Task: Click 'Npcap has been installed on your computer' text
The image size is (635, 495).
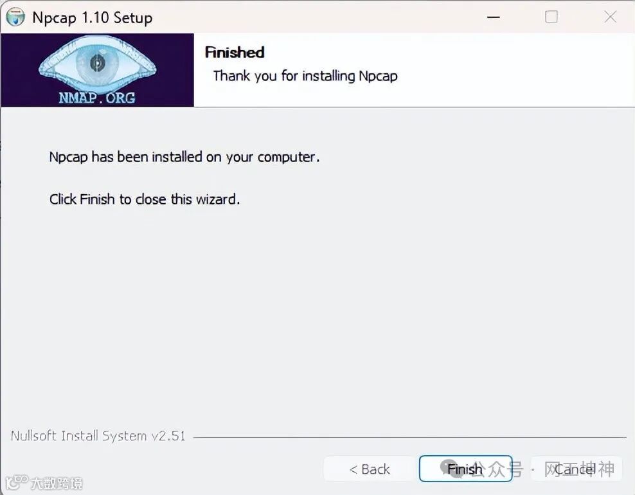Action: coord(184,157)
